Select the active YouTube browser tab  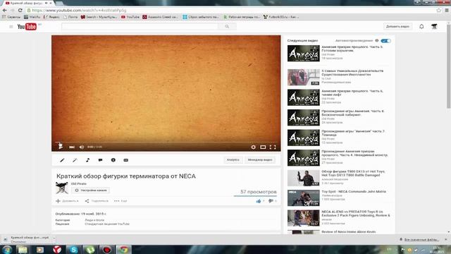click(x=28, y=3)
